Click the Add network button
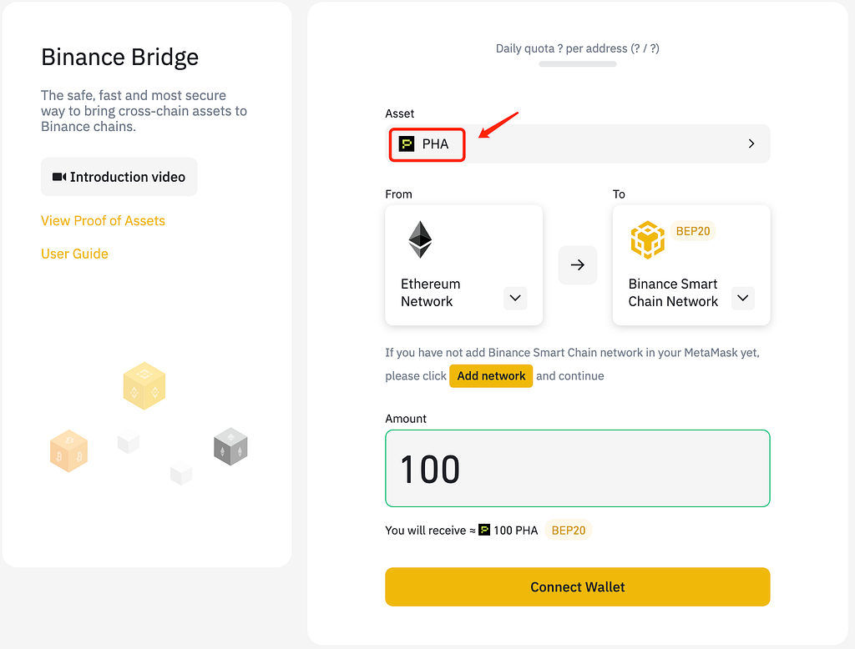The width and height of the screenshot is (855, 649). (x=491, y=375)
